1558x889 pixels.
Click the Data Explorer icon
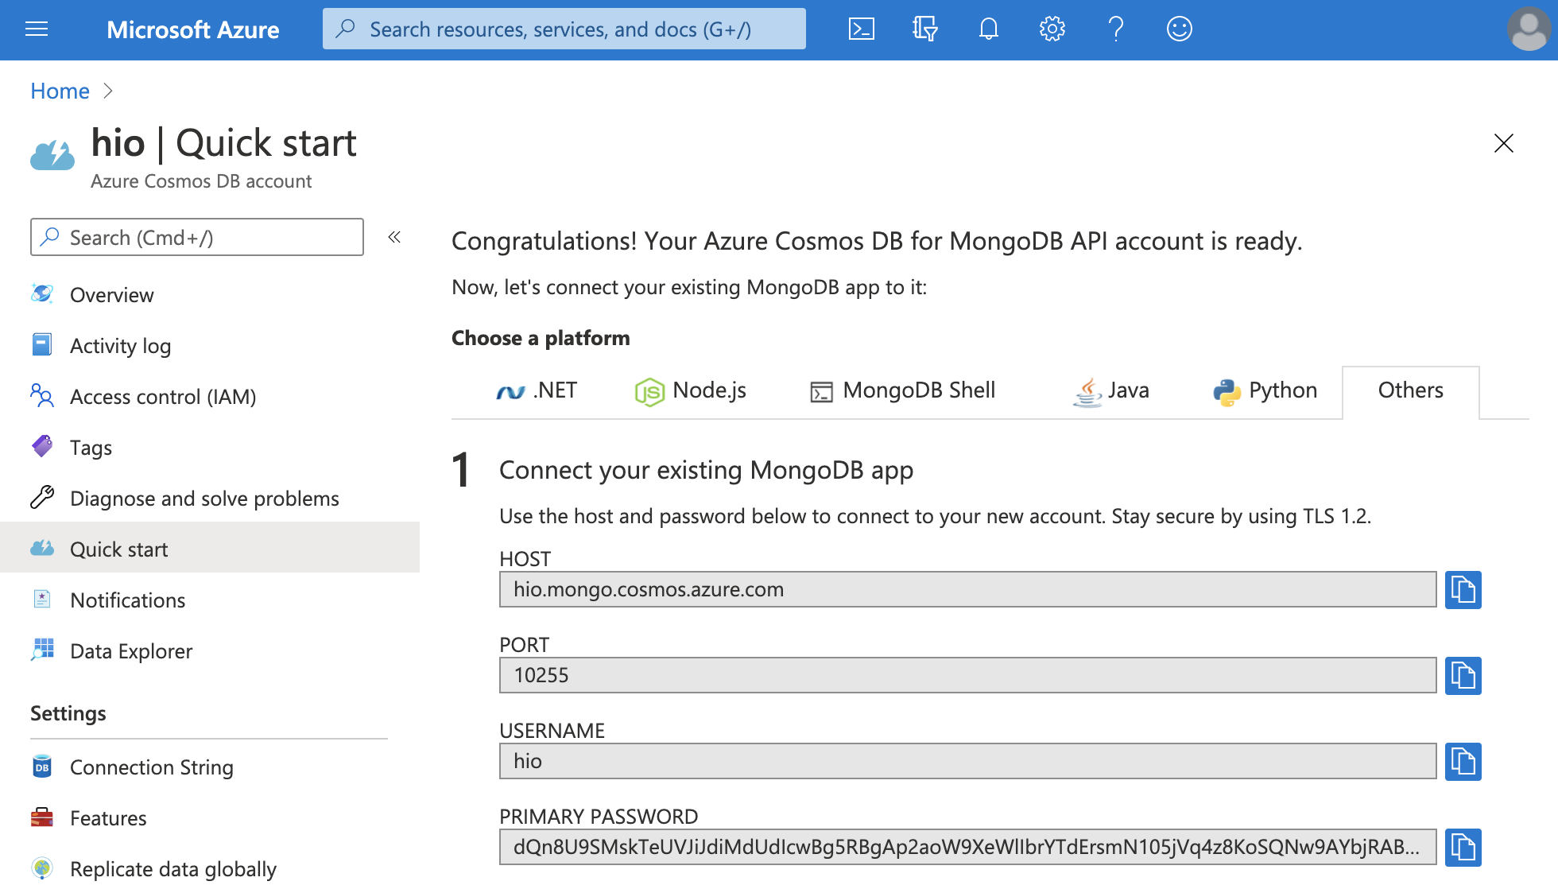click(42, 650)
